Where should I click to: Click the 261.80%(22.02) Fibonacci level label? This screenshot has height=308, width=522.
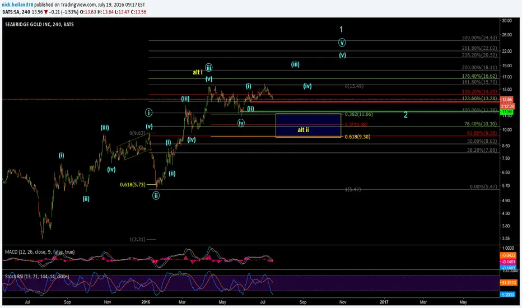tap(479, 48)
